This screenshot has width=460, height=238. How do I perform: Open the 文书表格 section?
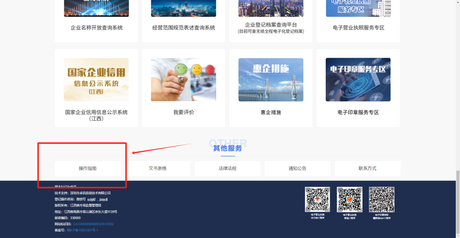[158, 168]
